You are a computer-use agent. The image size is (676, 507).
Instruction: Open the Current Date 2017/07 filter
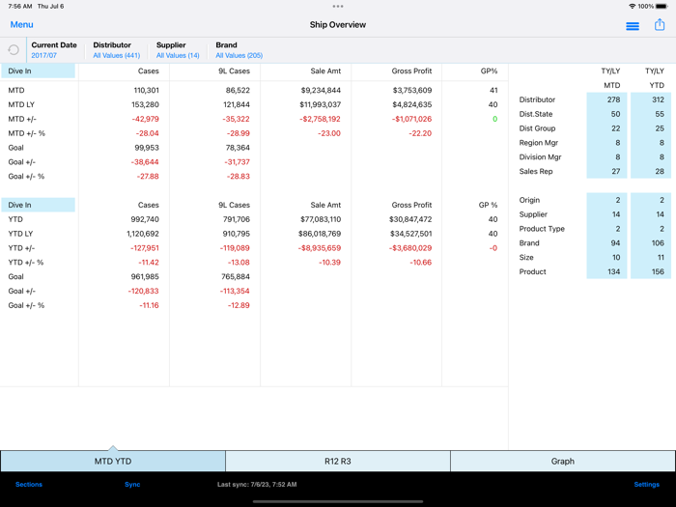pyautogui.click(x=54, y=50)
